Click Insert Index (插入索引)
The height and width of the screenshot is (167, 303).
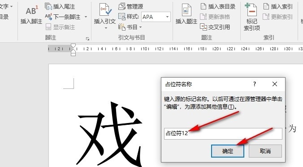pyautogui.click(x=278, y=7)
